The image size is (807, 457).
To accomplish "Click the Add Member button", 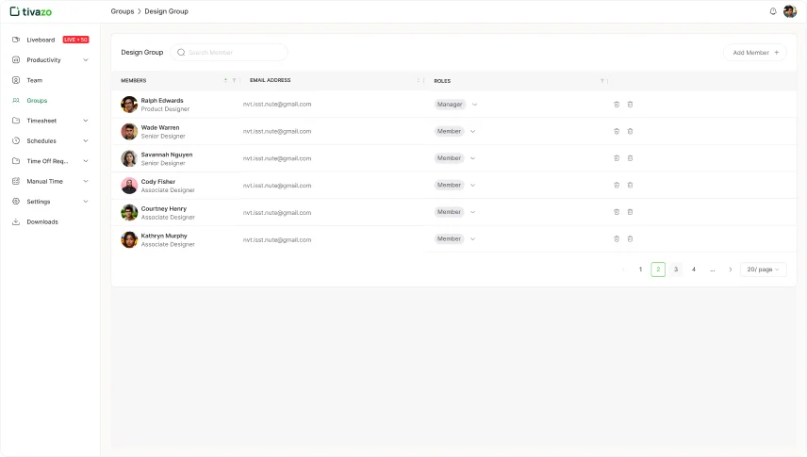I will click(x=755, y=53).
